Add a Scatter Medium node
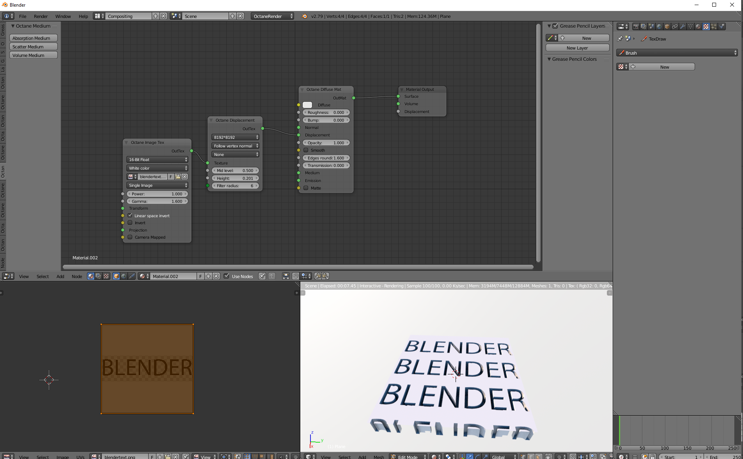 [x=34, y=46]
